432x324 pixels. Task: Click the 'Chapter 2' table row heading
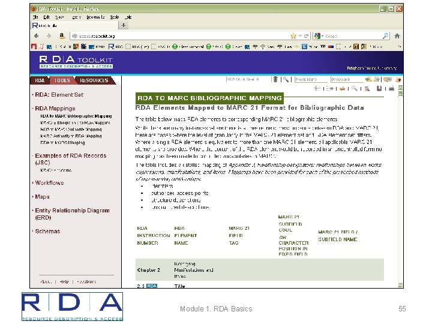(x=149, y=270)
